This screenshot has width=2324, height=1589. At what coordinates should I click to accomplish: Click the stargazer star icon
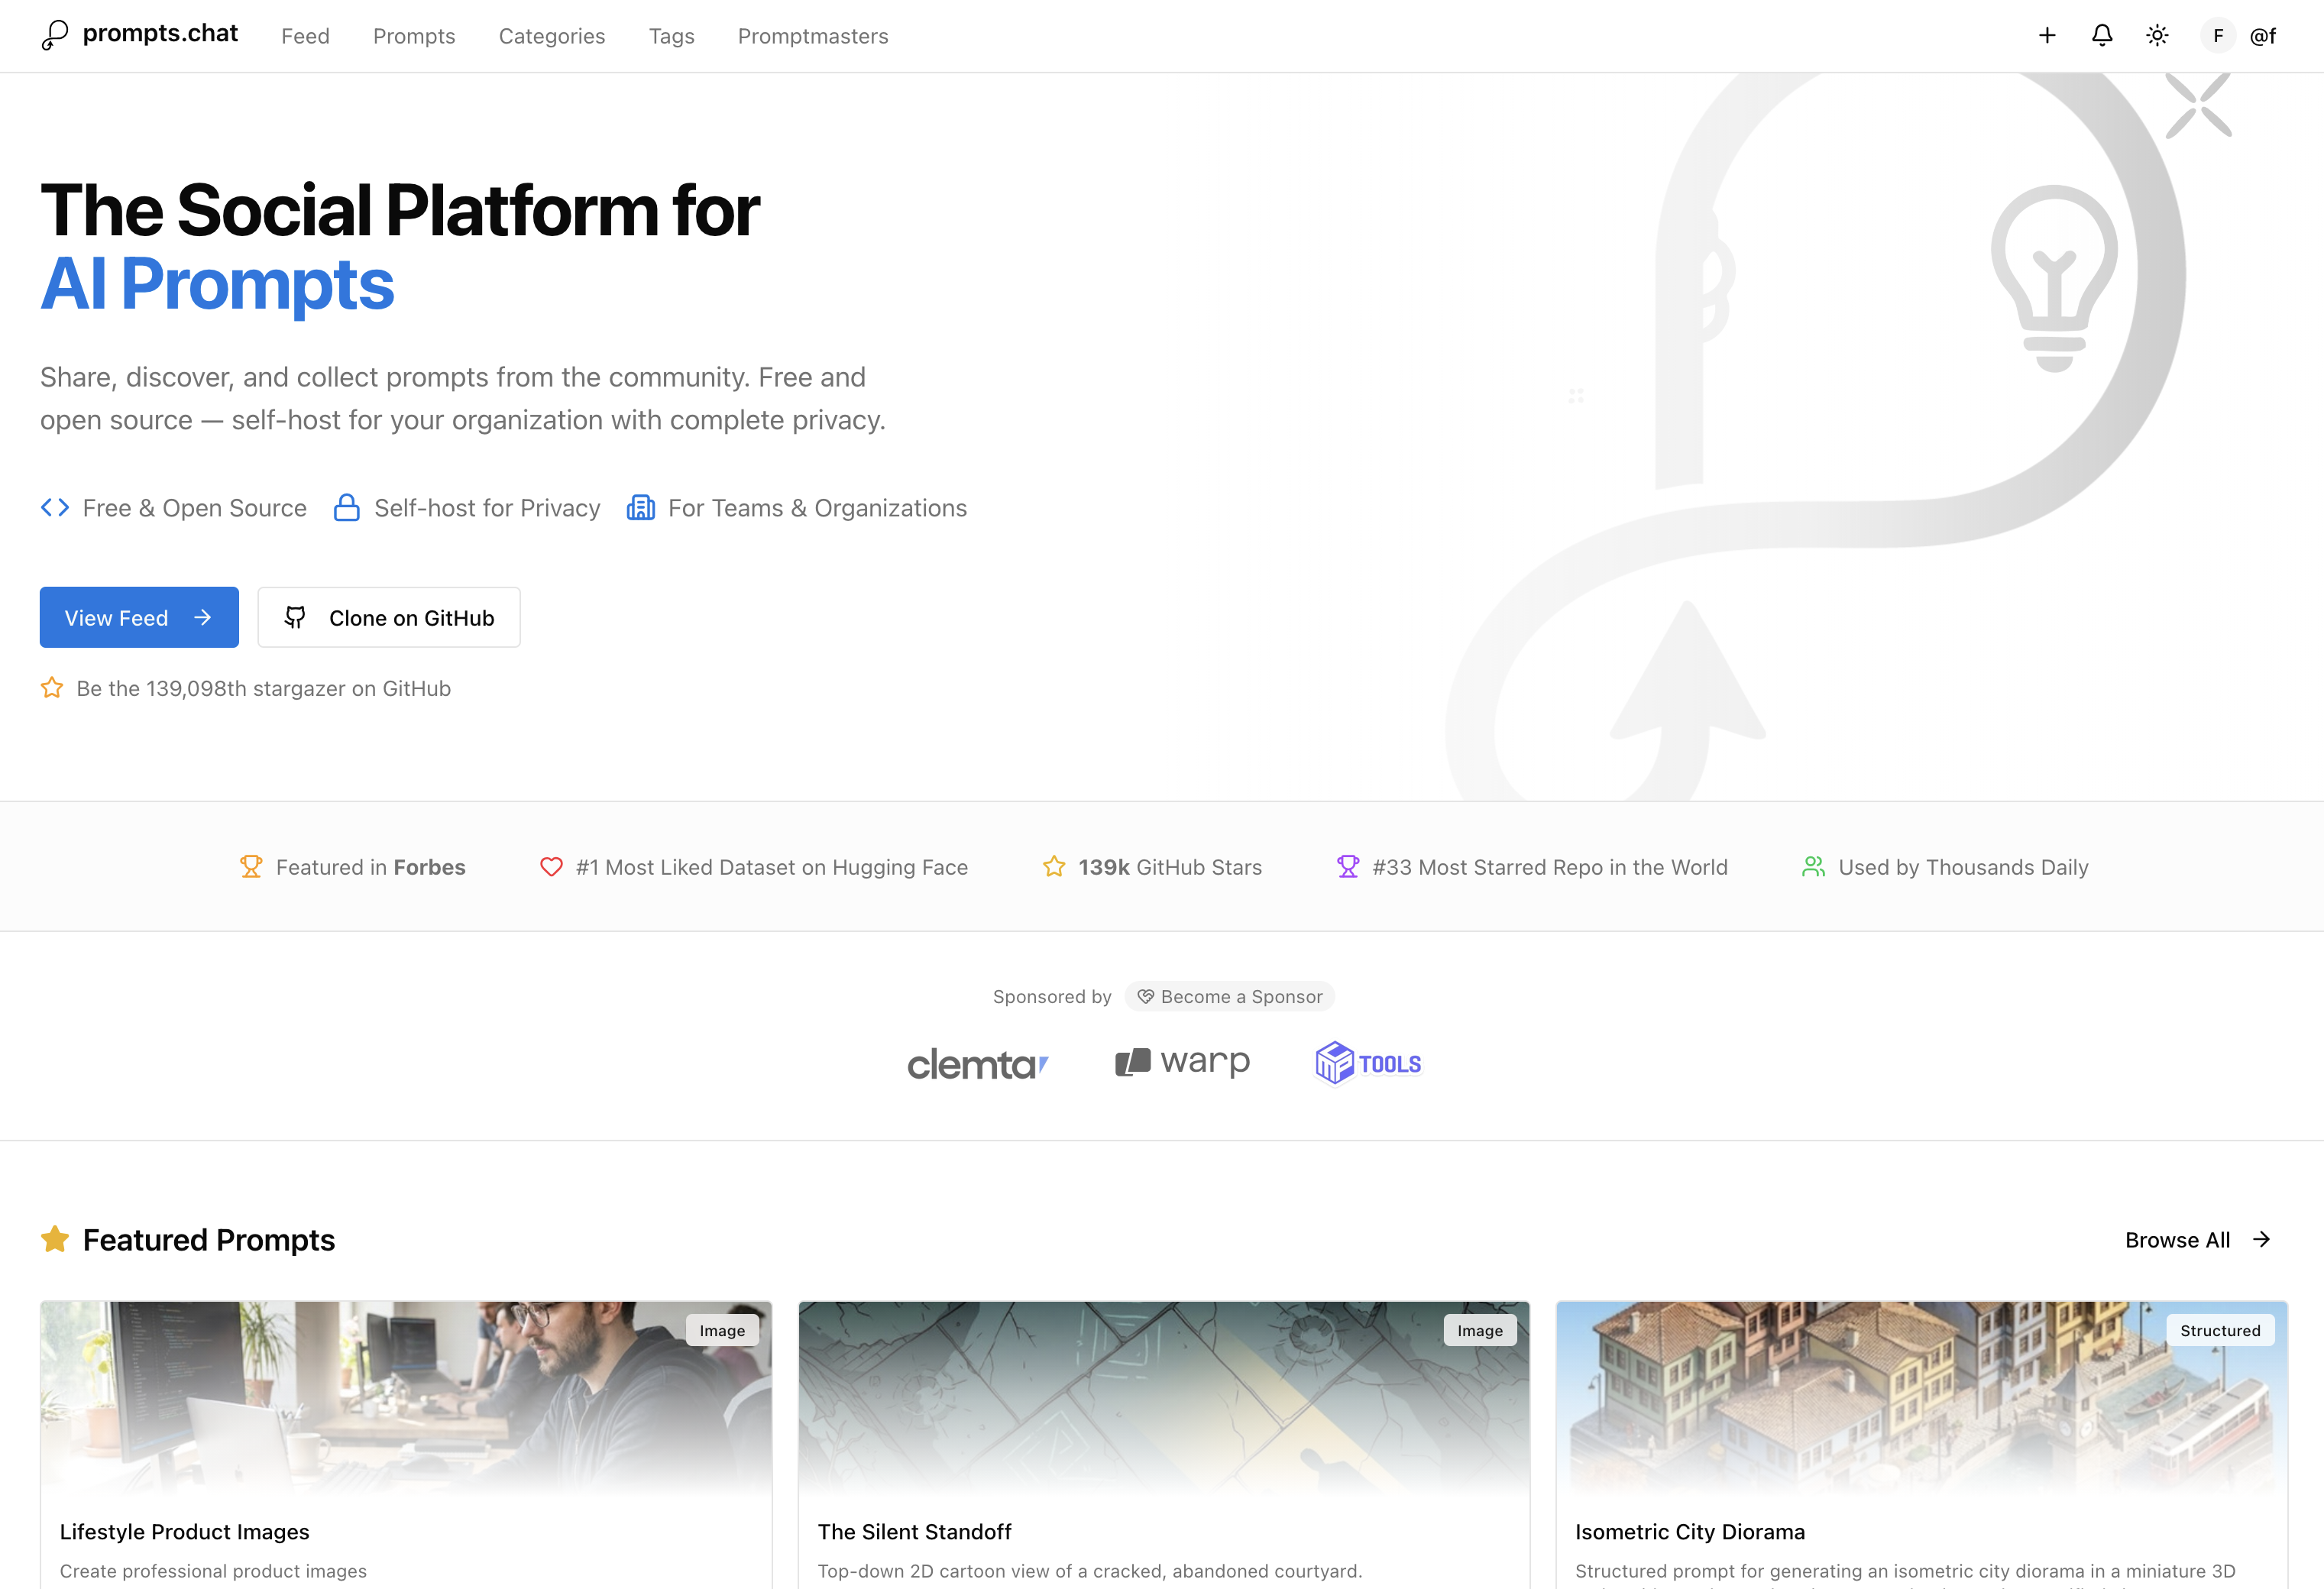[52, 688]
